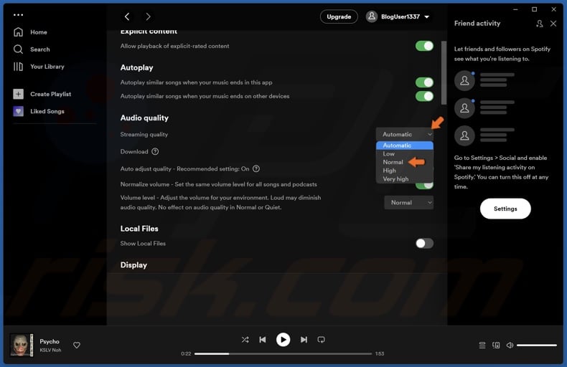Click the 'Local Files' heading

139,229
